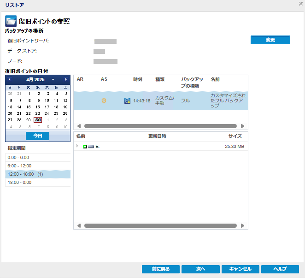The image size is (305, 278).
Task: Click the 種類 column header
Action: point(160,79)
